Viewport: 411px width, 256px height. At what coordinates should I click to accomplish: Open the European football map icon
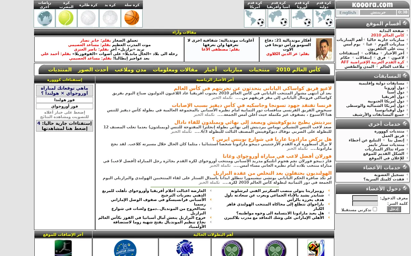pyautogui.click(x=302, y=18)
